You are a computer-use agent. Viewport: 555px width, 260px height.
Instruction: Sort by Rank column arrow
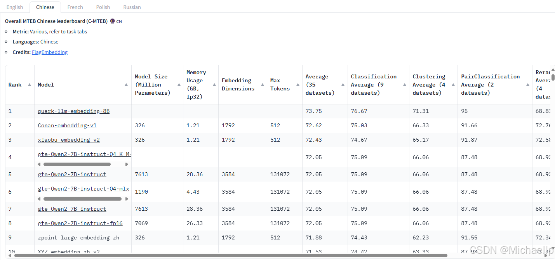click(30, 85)
